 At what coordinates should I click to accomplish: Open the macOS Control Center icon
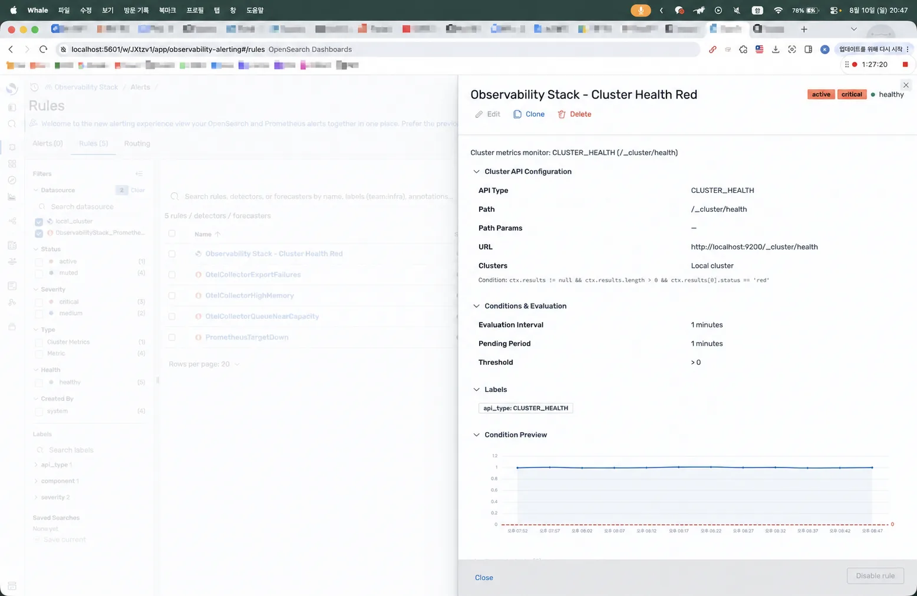[834, 10]
